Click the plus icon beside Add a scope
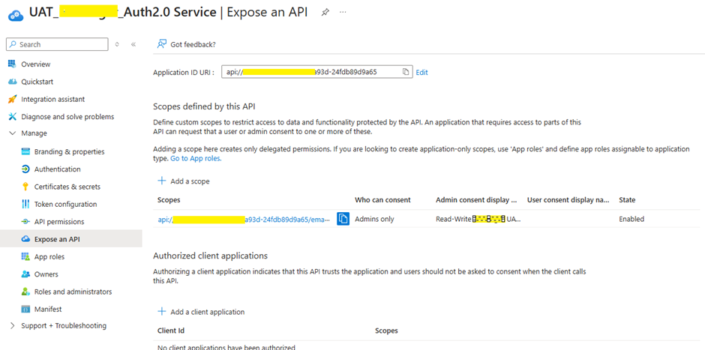 (x=161, y=181)
